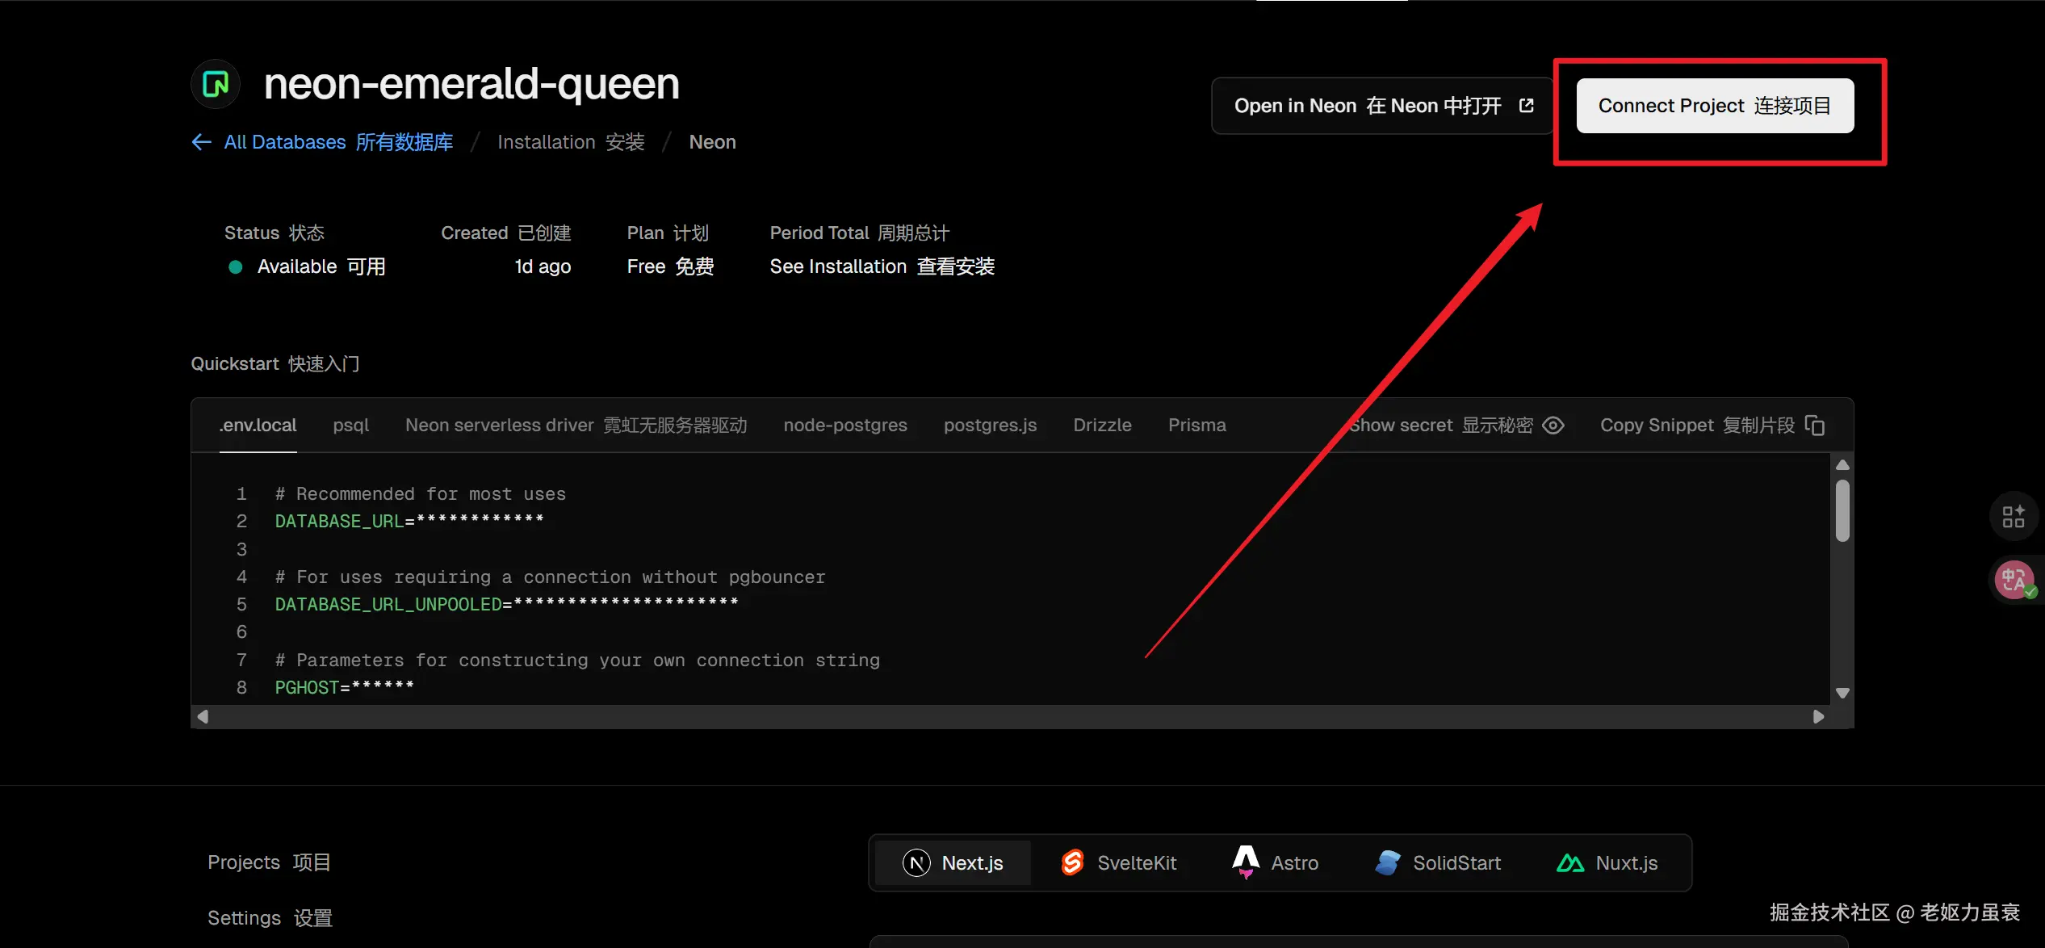Click the neon-emerald-queen title
The image size is (2045, 948).
[x=471, y=84]
